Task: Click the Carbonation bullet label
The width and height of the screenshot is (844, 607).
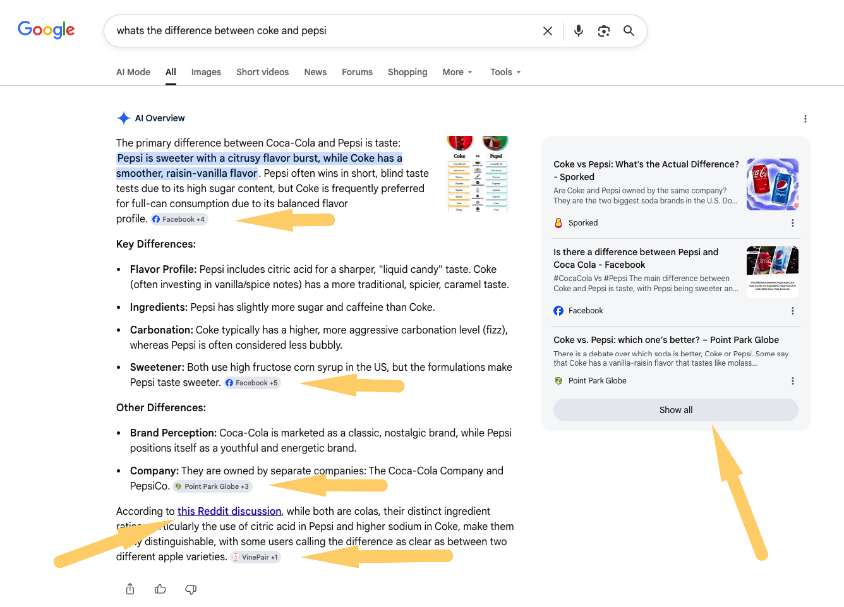Action: pyautogui.click(x=162, y=330)
